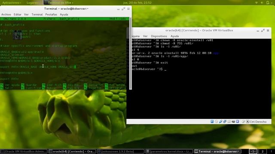The width and height of the screenshot is (275, 154).
Task: Click the USB devices icon in VirtualBox status bar
Action: (x=220, y=121)
